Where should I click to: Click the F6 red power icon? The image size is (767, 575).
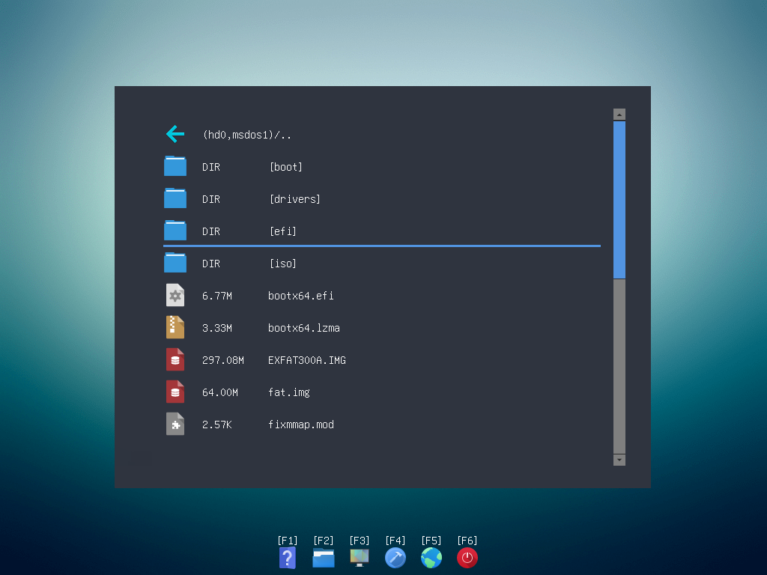point(467,558)
